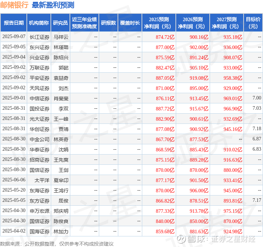Click researcher name 肖斐斐
This screenshot has width=263, height=247.
point(61,98)
